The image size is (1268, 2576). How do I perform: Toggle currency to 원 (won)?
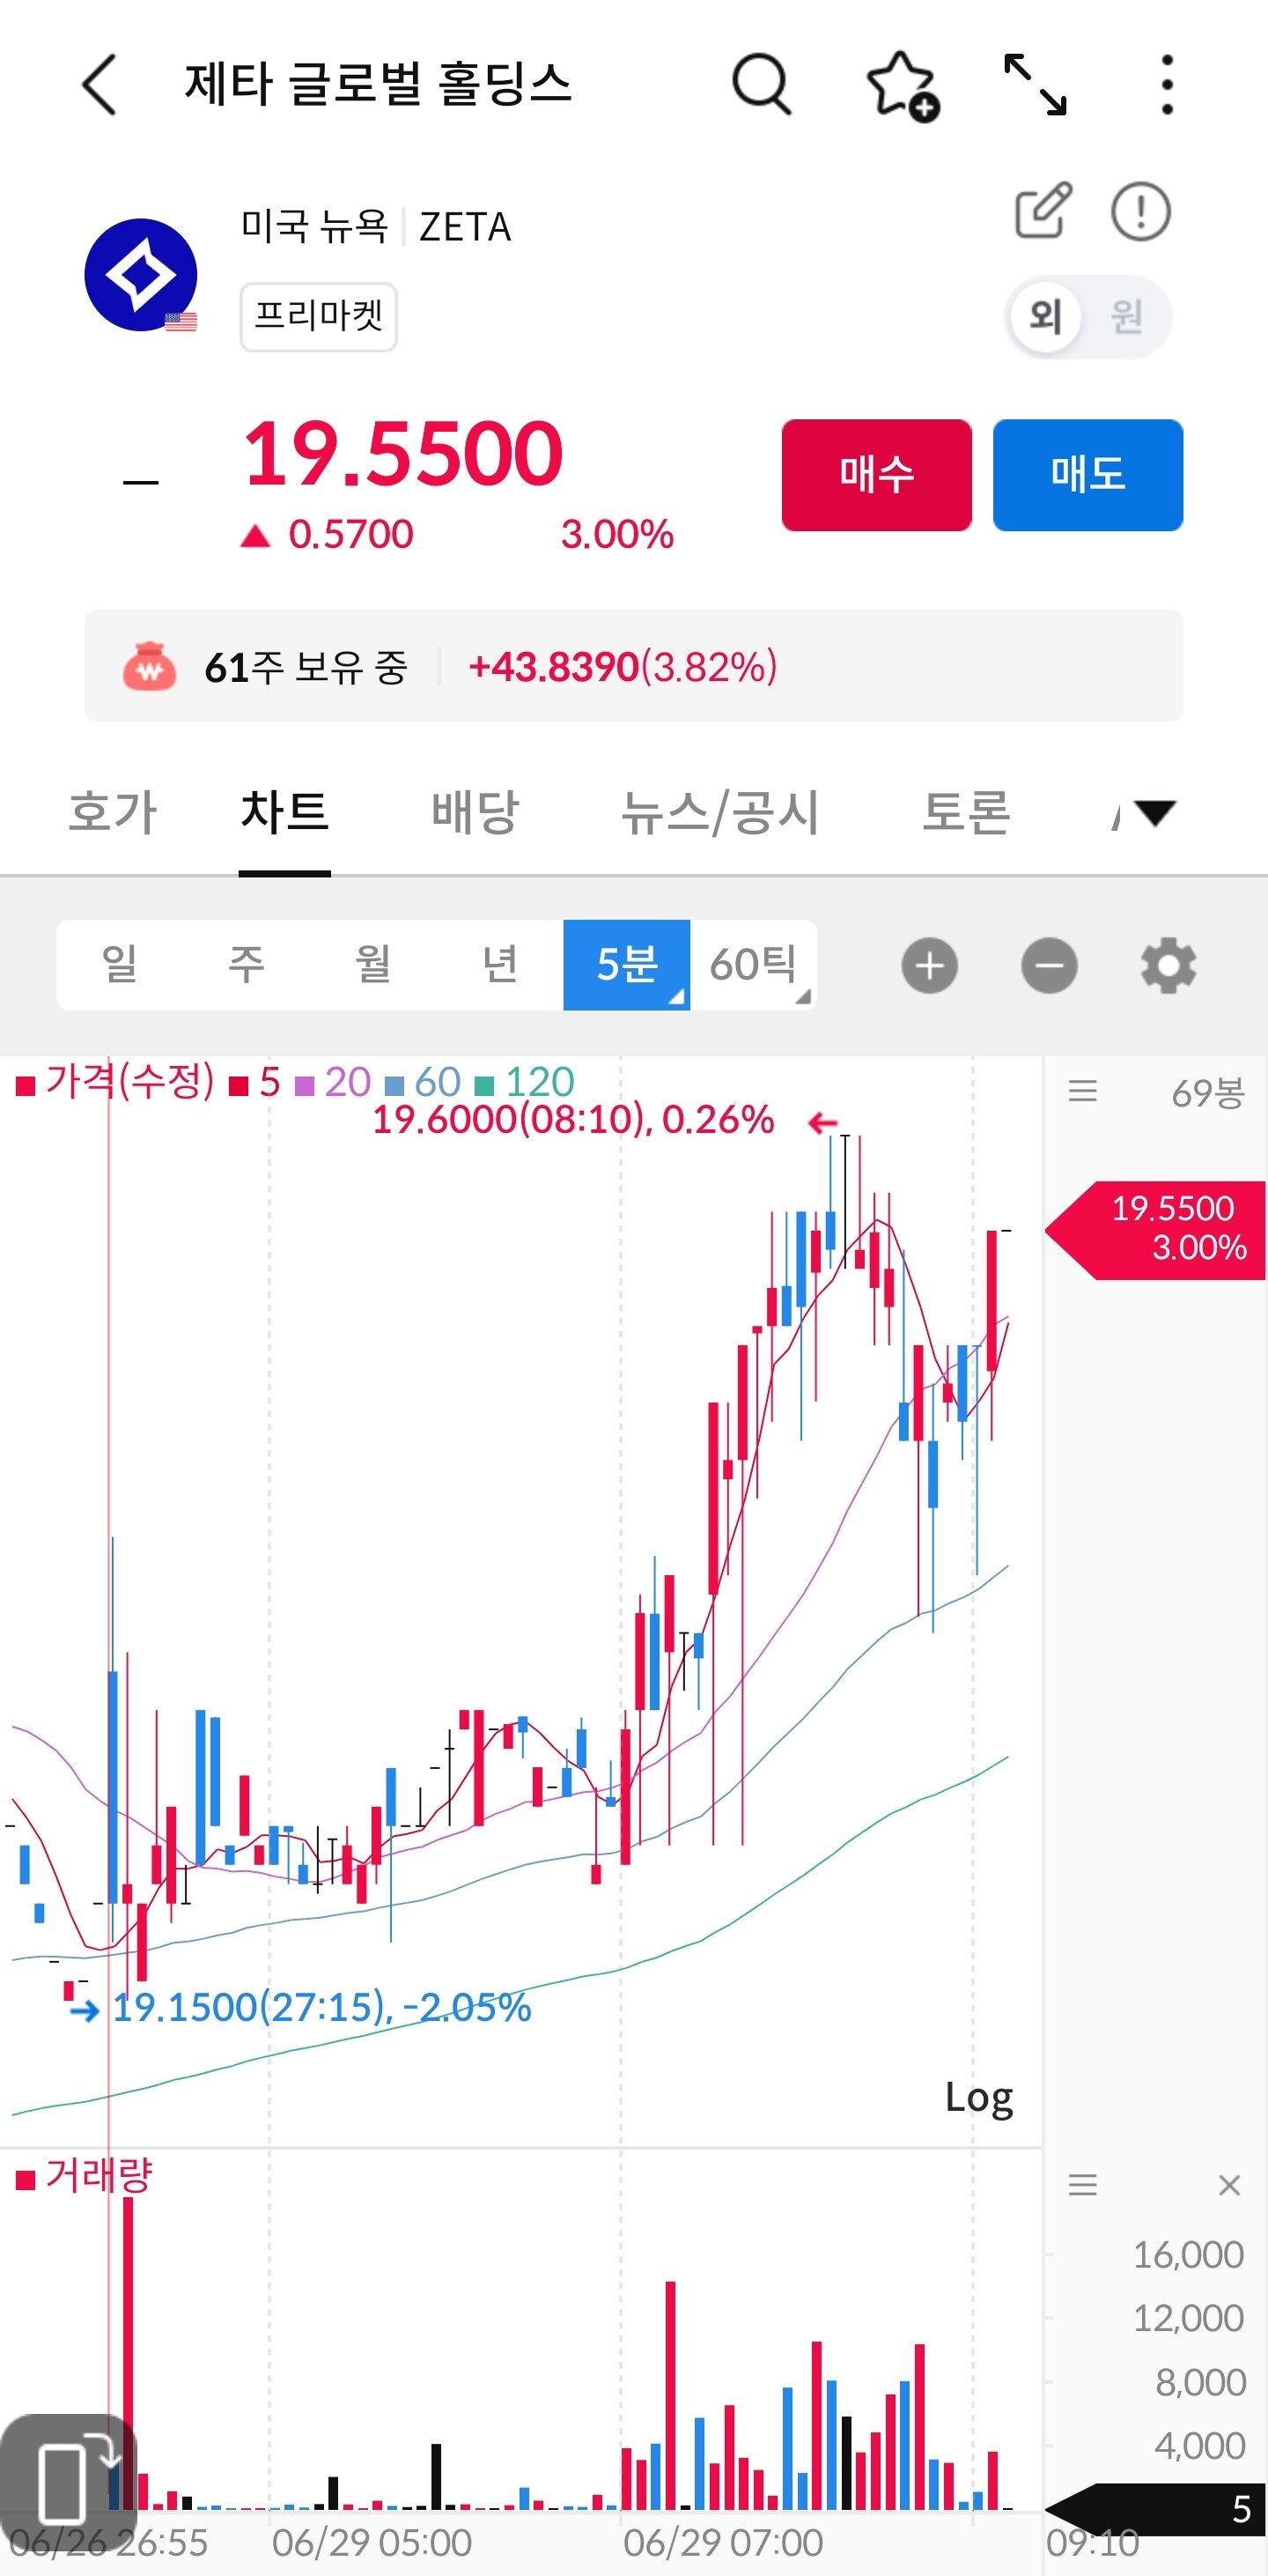click(1127, 317)
